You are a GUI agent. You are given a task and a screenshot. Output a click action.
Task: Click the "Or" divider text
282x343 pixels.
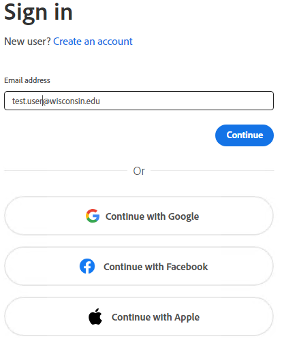[x=139, y=171]
